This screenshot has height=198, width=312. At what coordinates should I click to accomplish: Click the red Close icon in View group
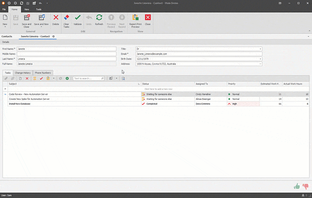pyautogui.click(x=148, y=17)
